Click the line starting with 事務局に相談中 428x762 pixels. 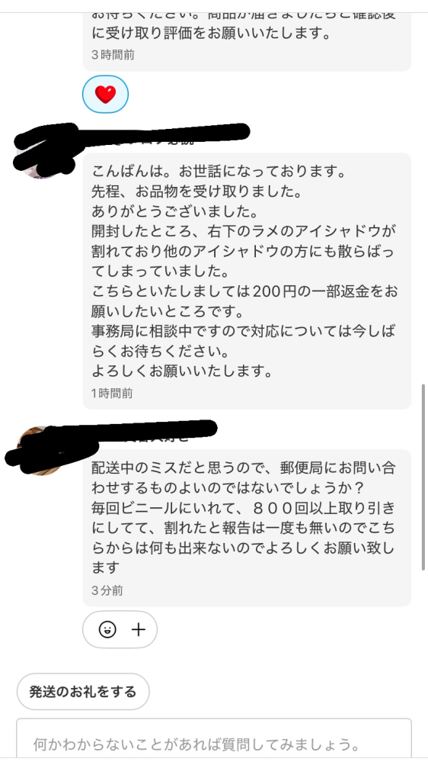[x=243, y=331]
